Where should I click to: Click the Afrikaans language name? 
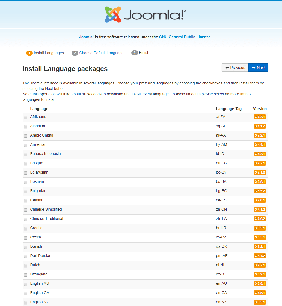tap(38, 117)
